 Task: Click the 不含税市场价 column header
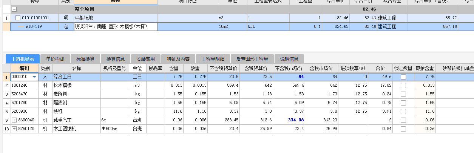pos(289,68)
